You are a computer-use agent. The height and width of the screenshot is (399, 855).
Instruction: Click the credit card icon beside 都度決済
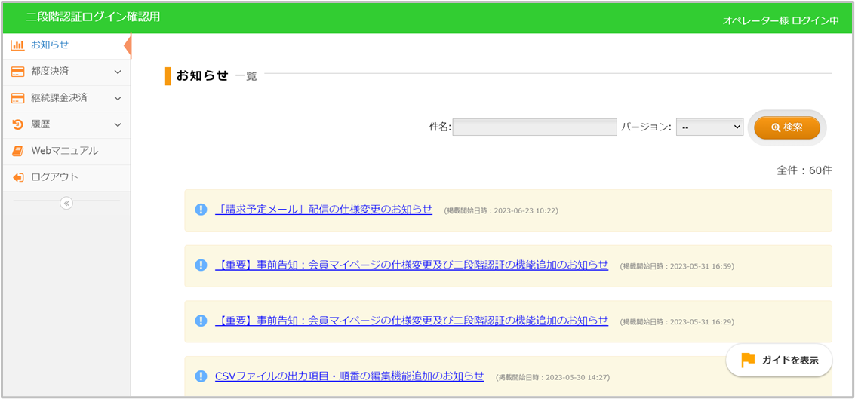tap(17, 72)
